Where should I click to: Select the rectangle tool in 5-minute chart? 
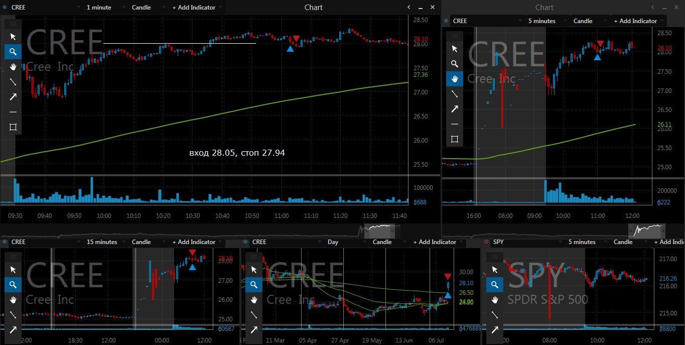455,139
